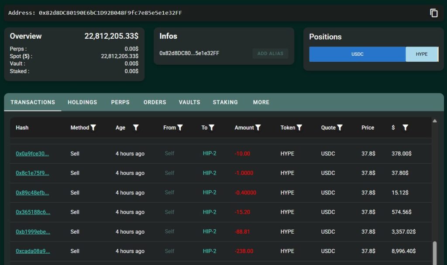Go to the Staking tab
This screenshot has height=265, width=447.
click(x=225, y=102)
